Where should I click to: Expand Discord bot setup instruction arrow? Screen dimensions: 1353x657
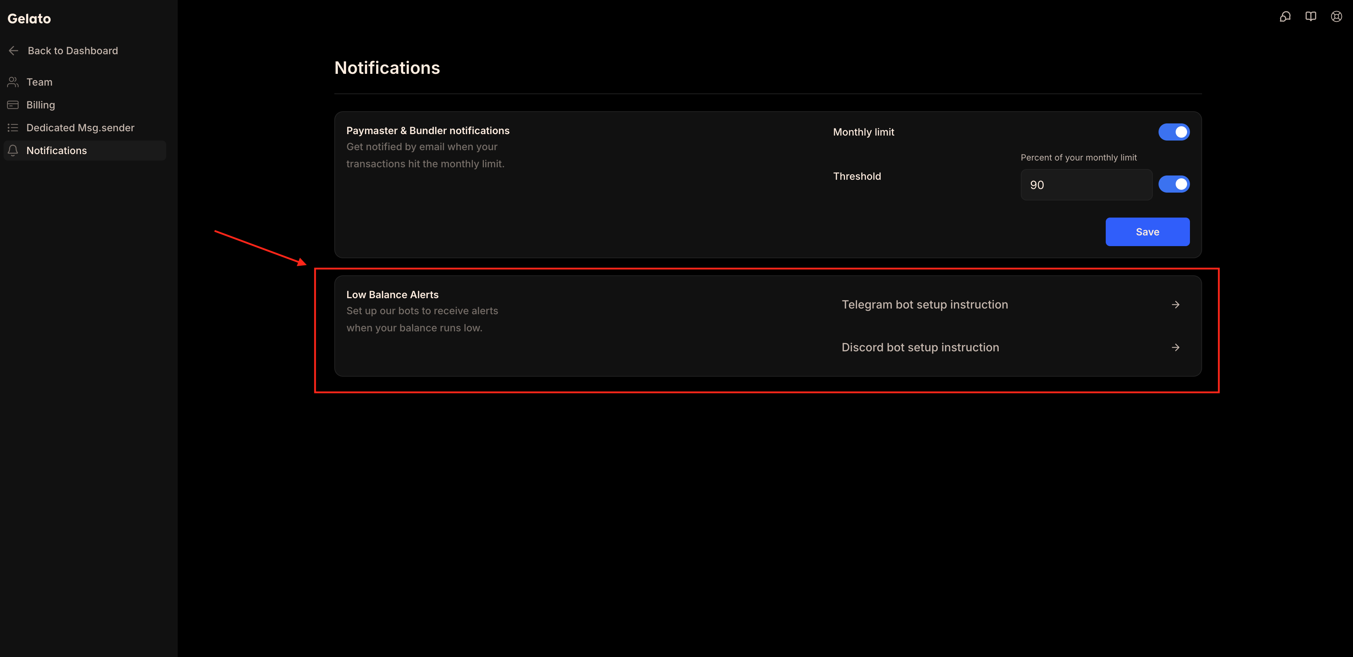pos(1175,348)
